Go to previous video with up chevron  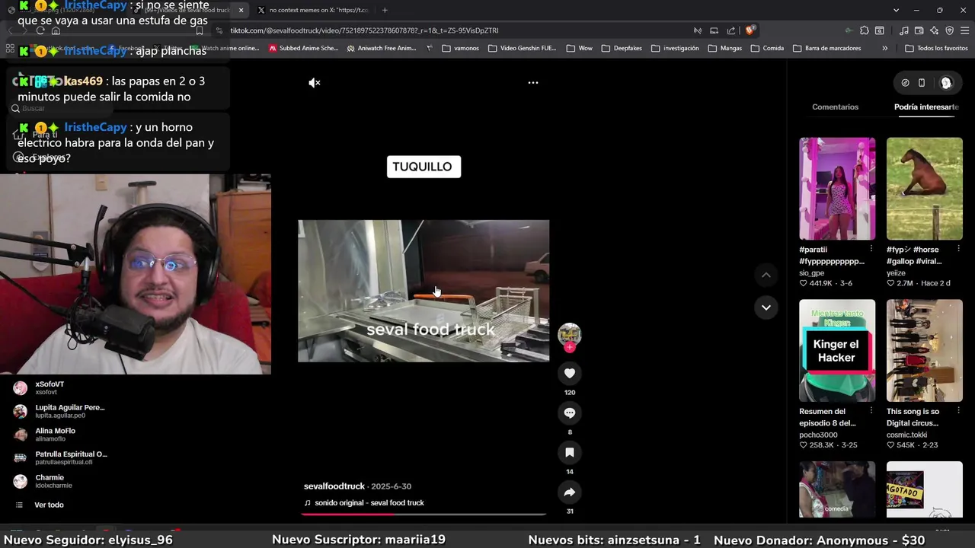pos(766,275)
